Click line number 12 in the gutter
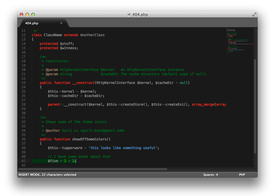This screenshot has height=196, width=277. (23, 35)
